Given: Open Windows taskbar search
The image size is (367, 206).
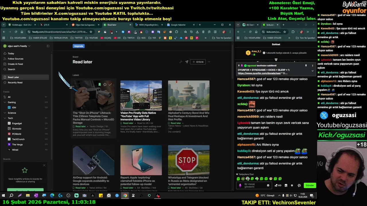Looking at the screenshot, I should [11, 196].
